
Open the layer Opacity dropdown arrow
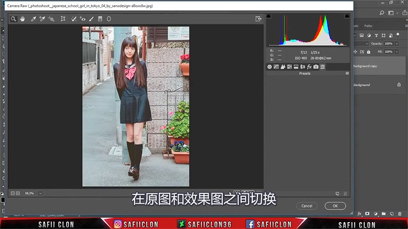tap(397, 44)
